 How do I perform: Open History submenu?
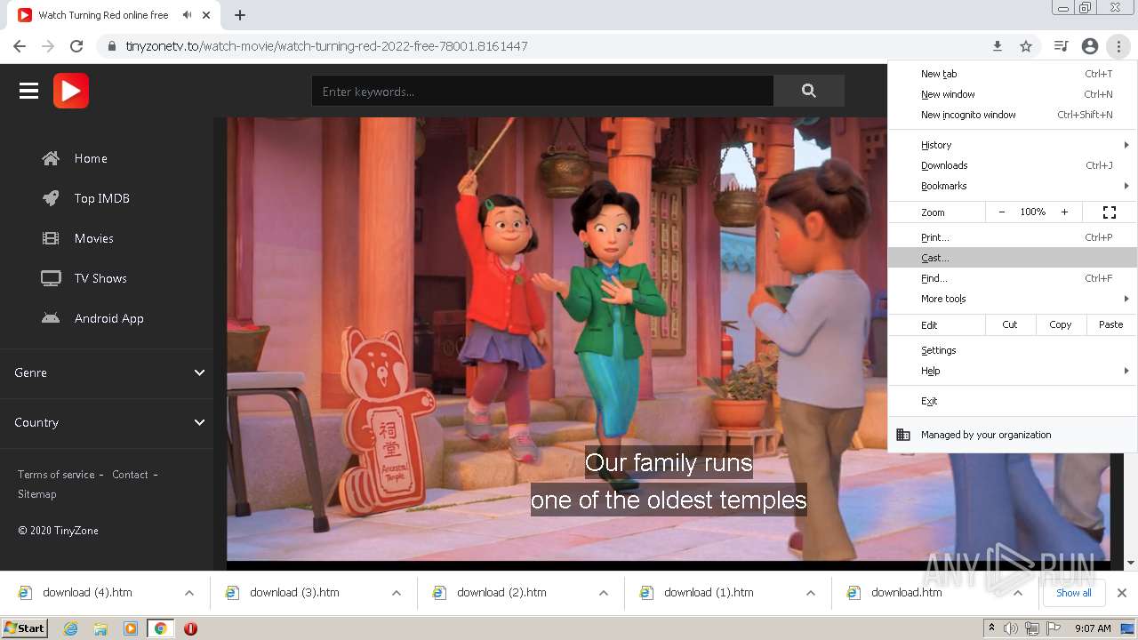pos(1013,145)
